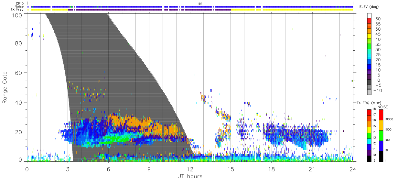Click the x-axis tick label "6"
The height and width of the screenshot is (183, 397).
[x=108, y=169]
